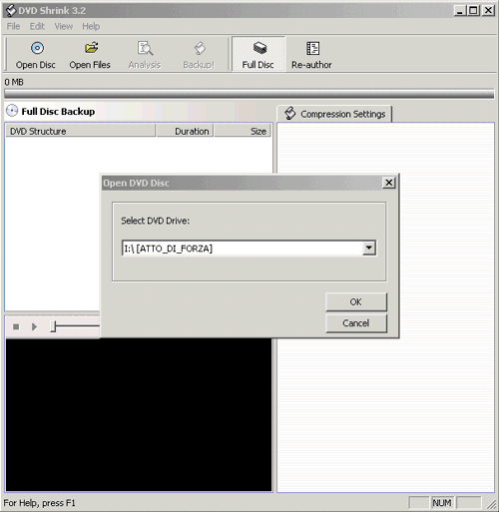The image size is (499, 512).
Task: Open the View menu
Action: 64,26
